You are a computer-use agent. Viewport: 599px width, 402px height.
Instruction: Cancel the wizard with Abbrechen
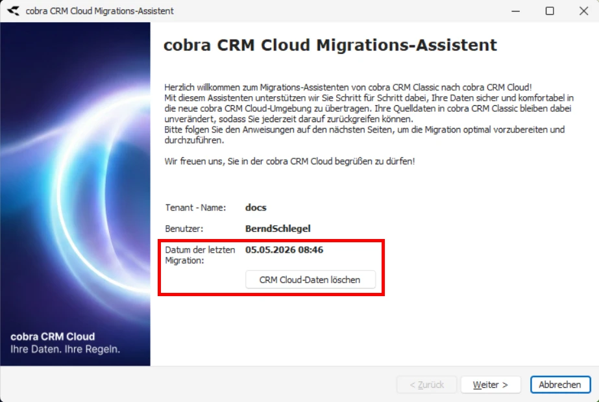point(560,384)
